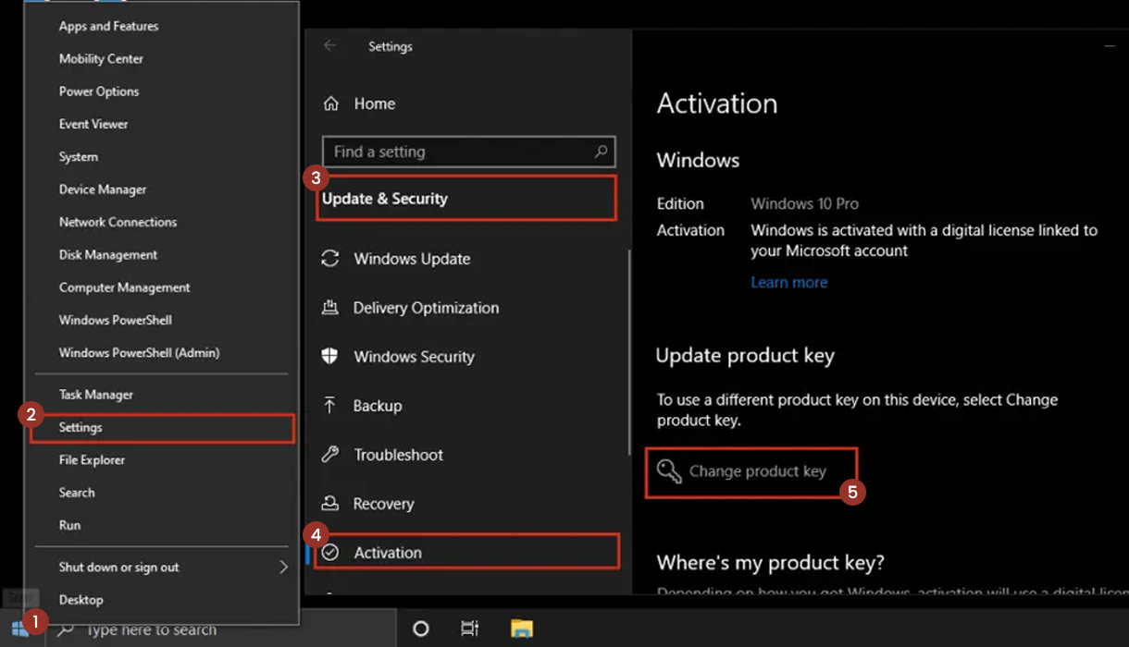Viewport: 1129px width, 647px height.
Task: Open the Cortana circle icon on taskbar
Action: pyautogui.click(x=421, y=629)
